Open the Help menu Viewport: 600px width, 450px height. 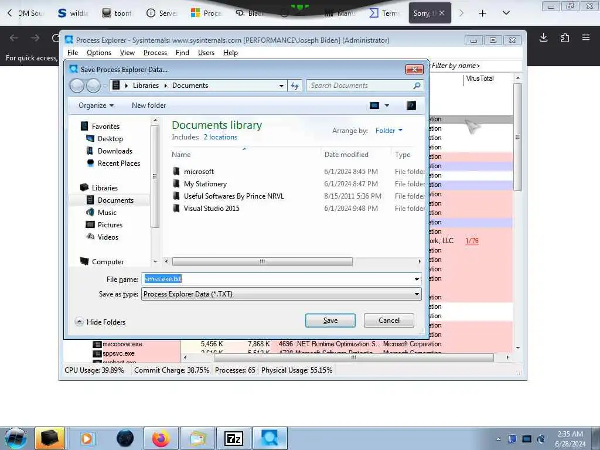coord(230,53)
